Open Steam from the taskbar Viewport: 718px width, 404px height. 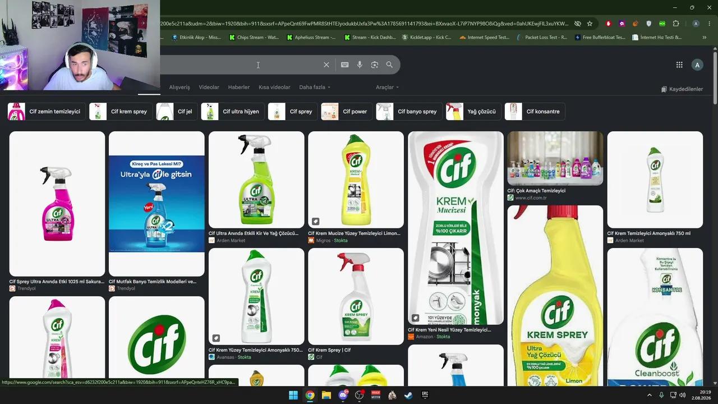tap(408, 395)
